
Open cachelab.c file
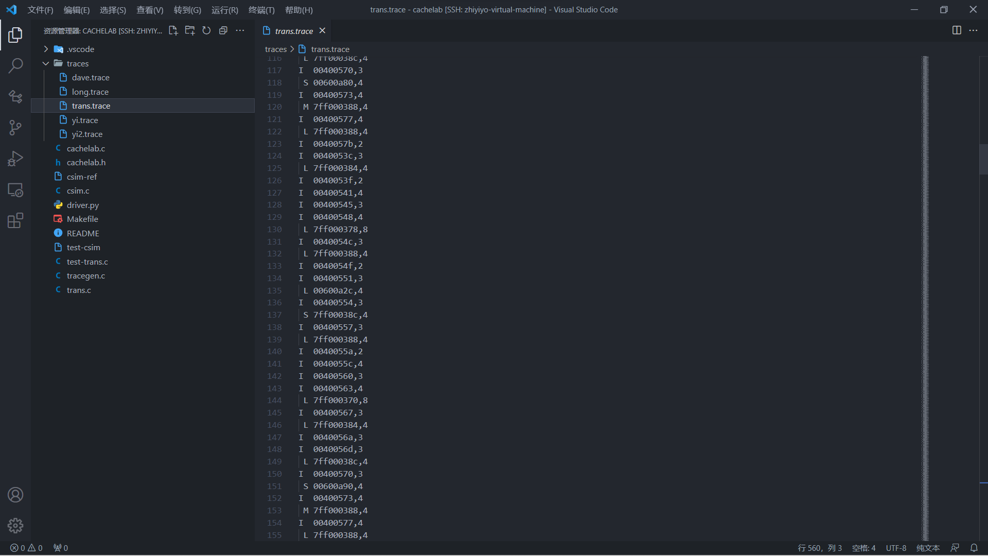tap(143, 148)
